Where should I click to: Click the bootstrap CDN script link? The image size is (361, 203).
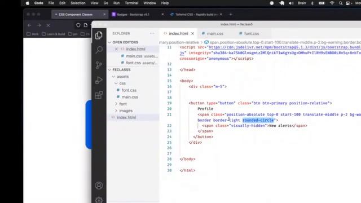pyautogui.click(x=284, y=47)
